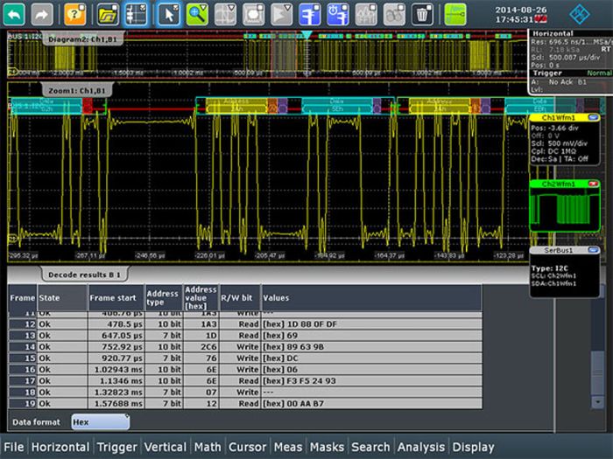Open the File menu
This screenshot has width=613, height=459.
(14, 447)
